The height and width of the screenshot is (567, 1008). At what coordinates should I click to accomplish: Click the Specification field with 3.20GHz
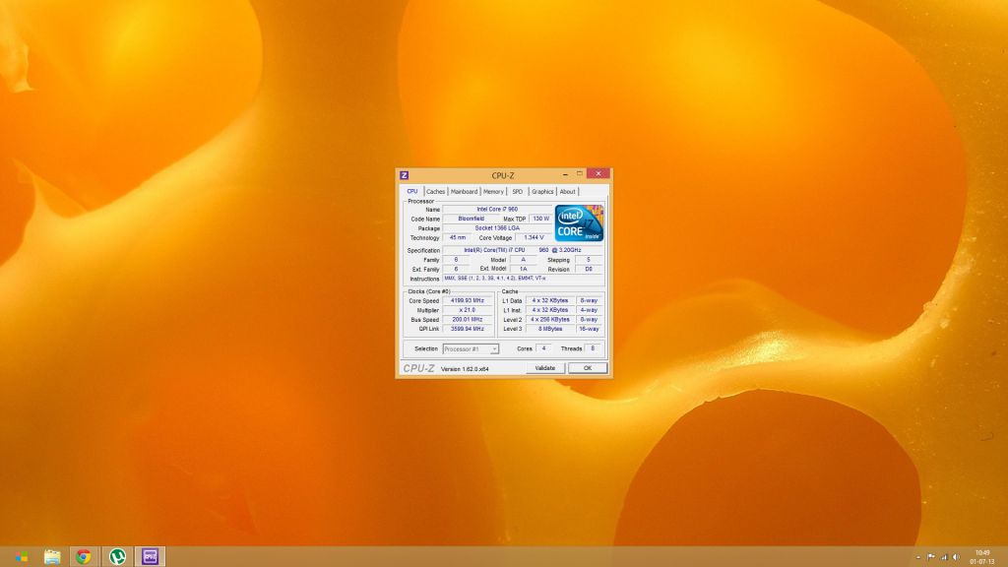point(523,250)
